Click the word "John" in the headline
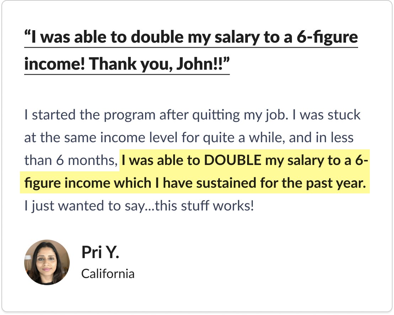The image size is (394, 315). [x=195, y=64]
